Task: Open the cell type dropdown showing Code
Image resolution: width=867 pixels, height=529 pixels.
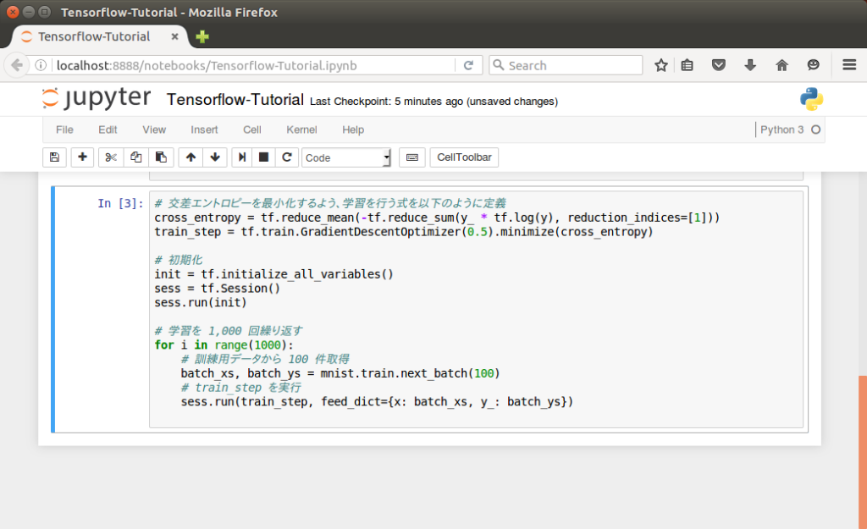Action: (x=343, y=157)
